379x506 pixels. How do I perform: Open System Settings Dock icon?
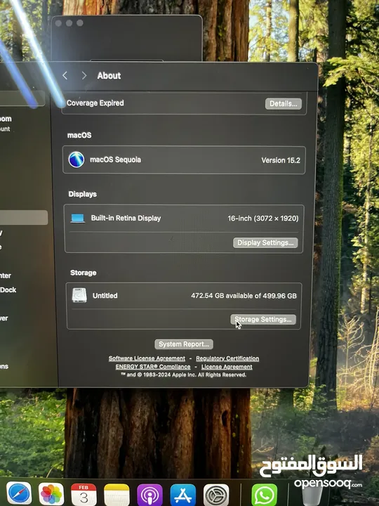point(216,495)
